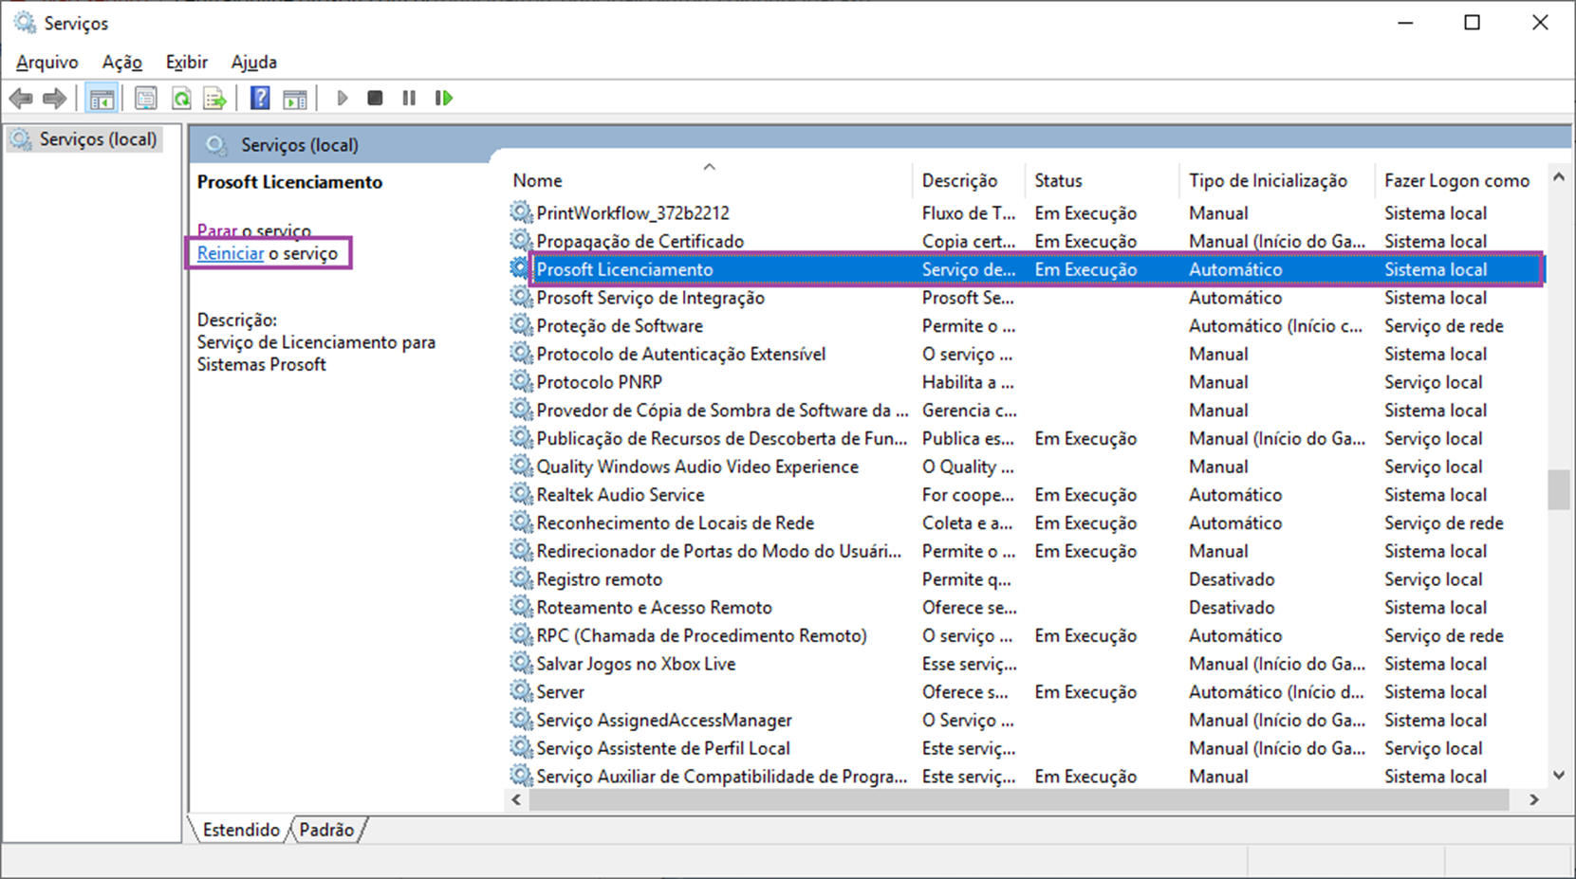Click gear icon of Realtek Audio Service
Screen dimensions: 1576x879
point(521,494)
